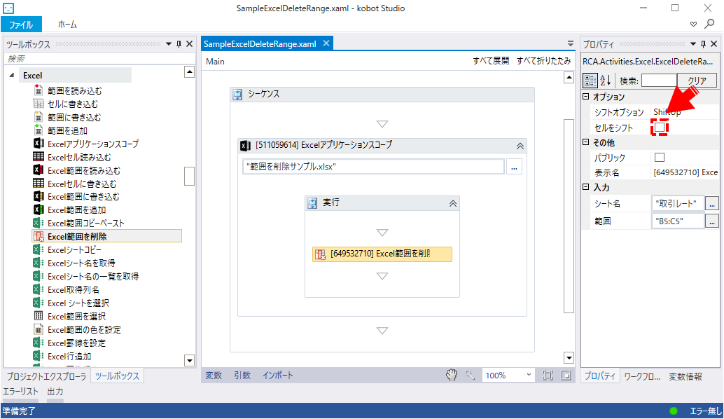Viewport: 724px width, 419px height.
Task: Check the パブリック checkbox
Action: tap(660, 158)
